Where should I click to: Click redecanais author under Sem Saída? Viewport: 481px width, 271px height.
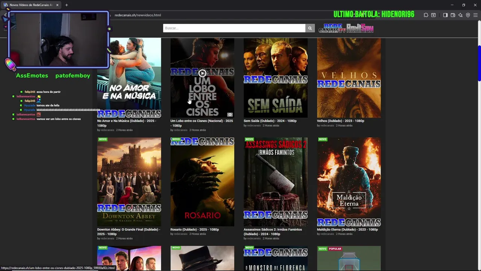point(254,125)
